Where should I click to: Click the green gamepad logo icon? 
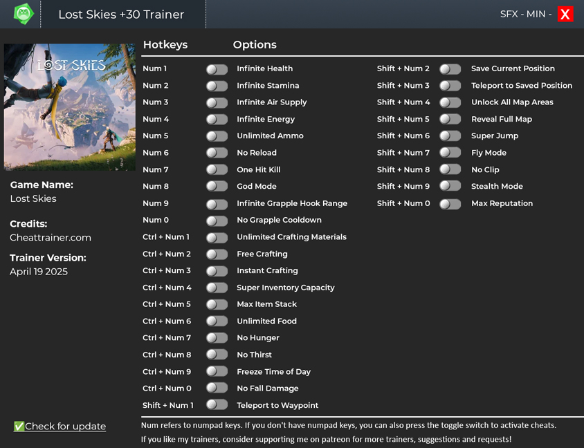click(x=24, y=14)
